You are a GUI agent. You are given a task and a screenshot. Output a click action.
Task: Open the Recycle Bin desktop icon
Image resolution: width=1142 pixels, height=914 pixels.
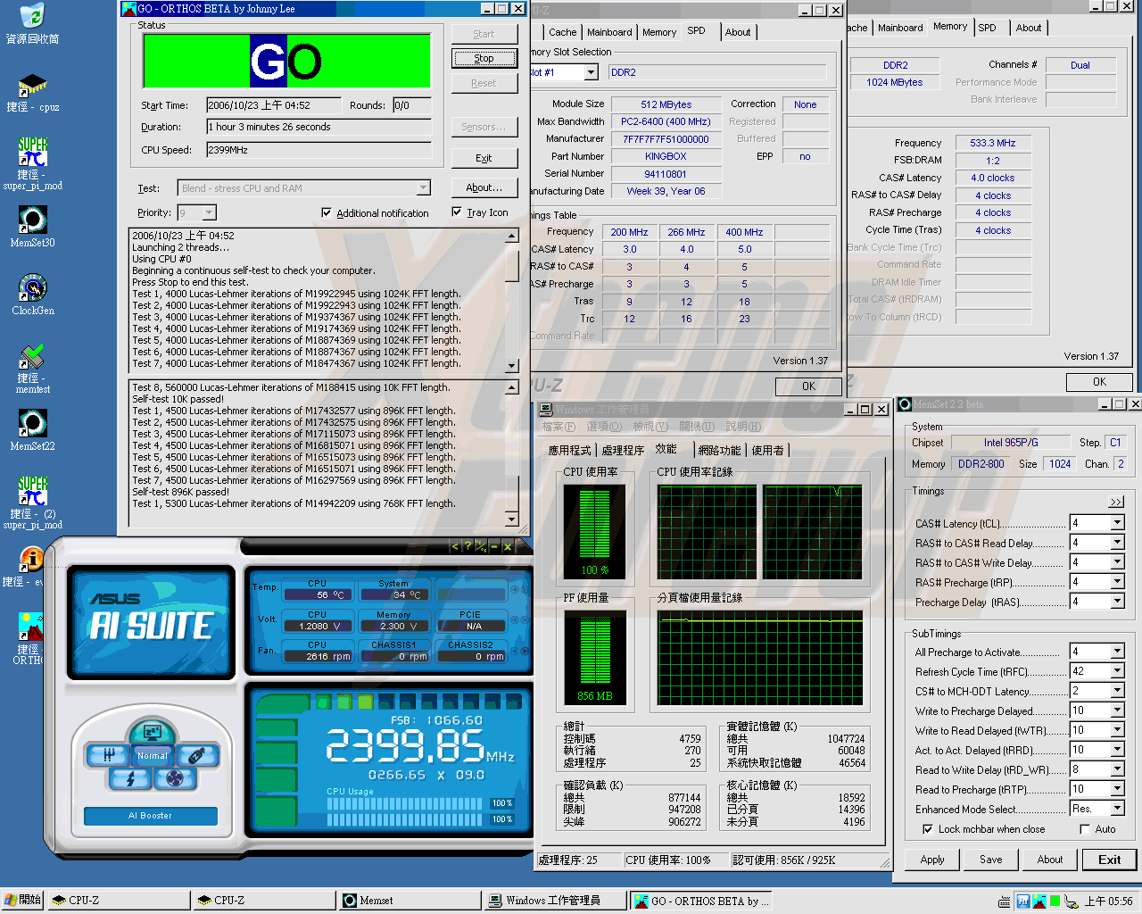tap(32, 24)
